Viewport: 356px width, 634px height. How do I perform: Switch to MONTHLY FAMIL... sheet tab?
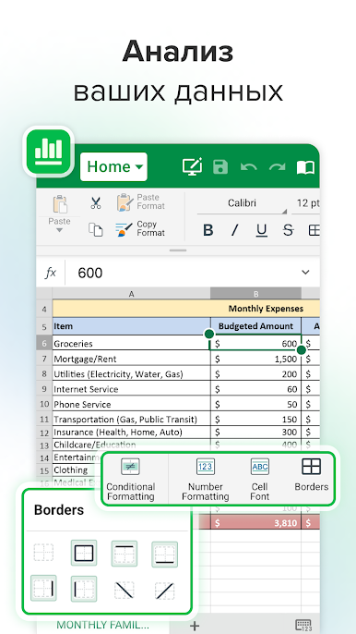coord(102,625)
